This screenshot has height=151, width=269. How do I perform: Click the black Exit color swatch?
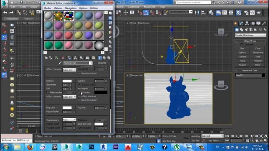tap(101, 92)
